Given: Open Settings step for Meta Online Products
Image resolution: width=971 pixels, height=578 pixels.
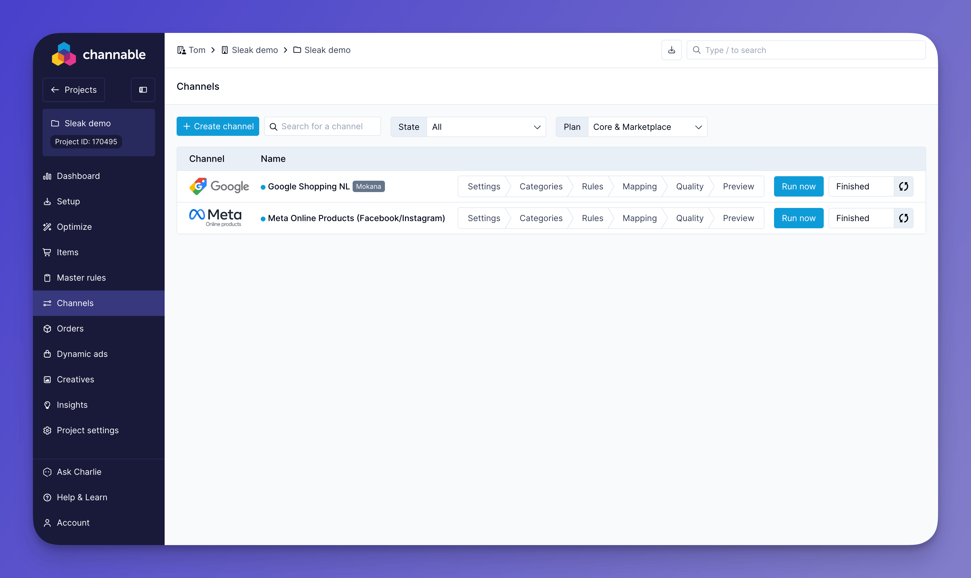Looking at the screenshot, I should pos(483,218).
